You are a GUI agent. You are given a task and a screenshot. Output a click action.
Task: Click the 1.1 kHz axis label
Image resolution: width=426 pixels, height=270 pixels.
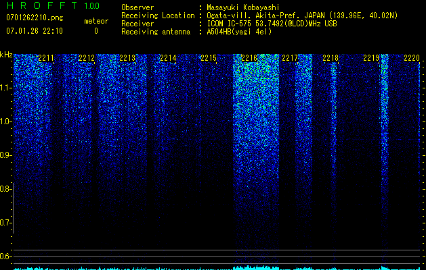click(x=5, y=88)
